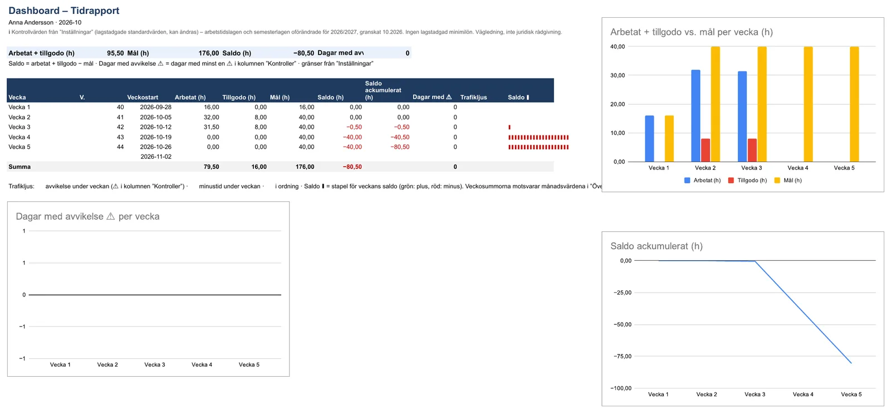891x413 pixels.
Task: Select the Arbetat + tillgodo vs. mål chart title
Action: (692, 32)
